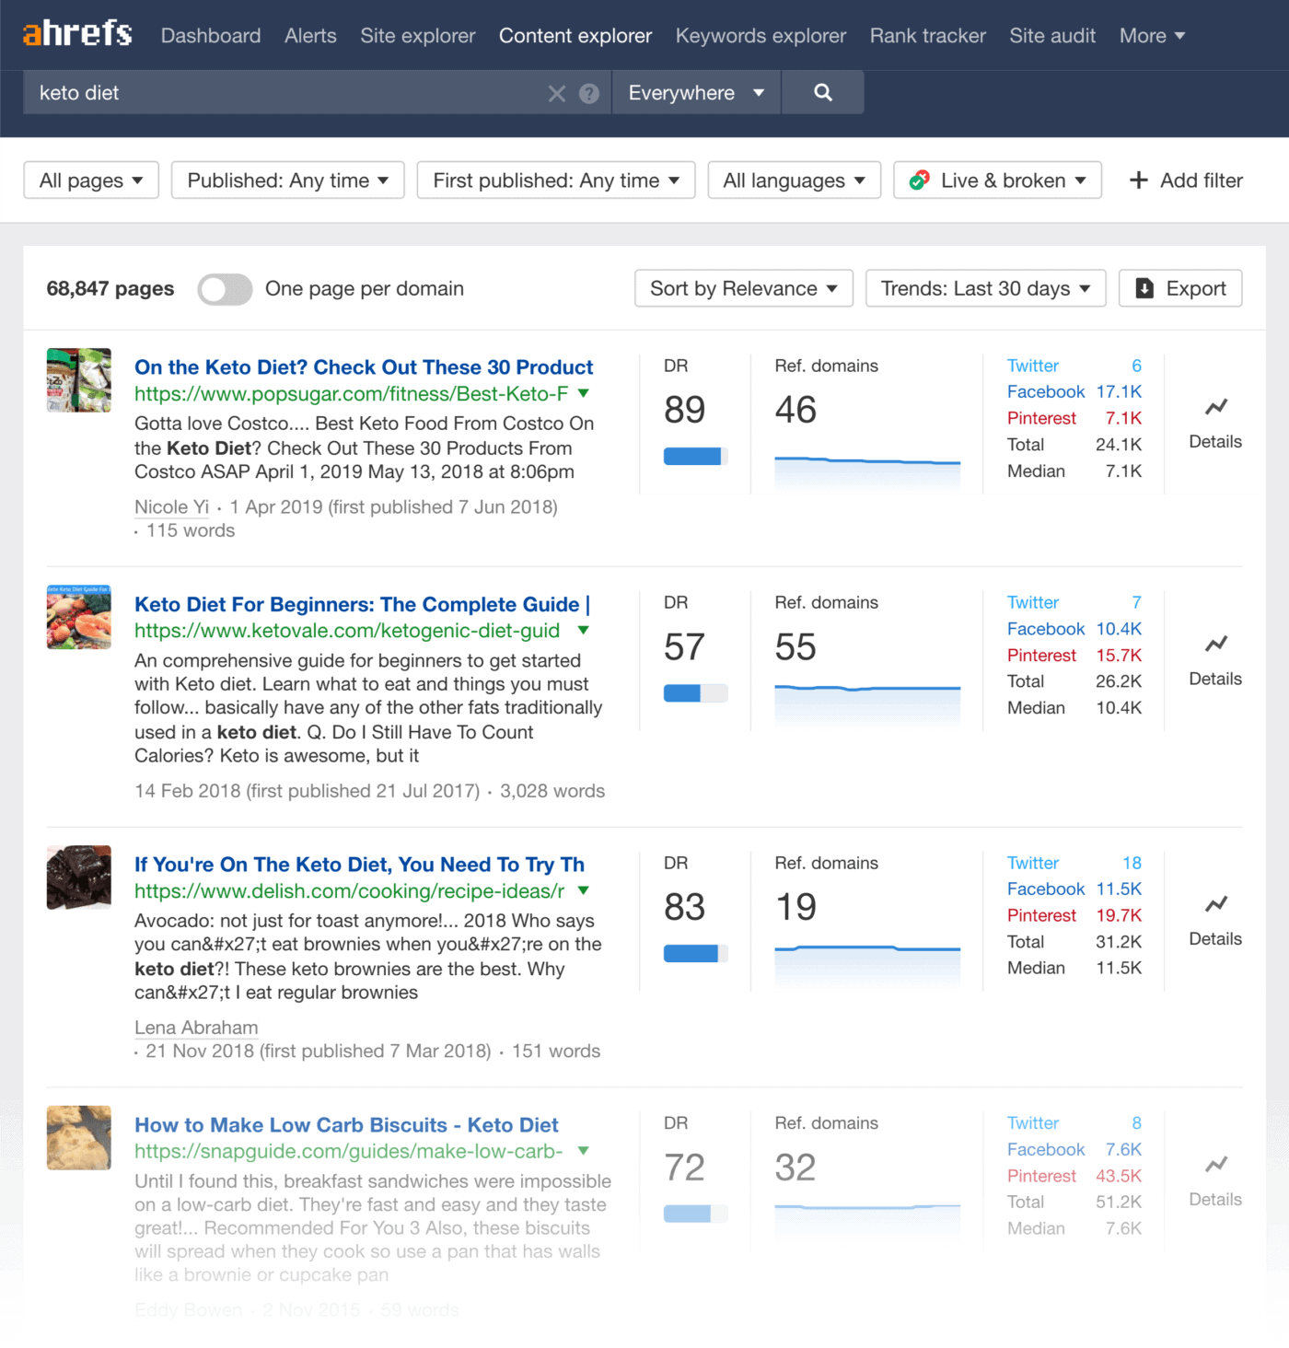Clear the keto diet search query
Image resolution: width=1289 pixels, height=1348 pixels.
tap(557, 93)
